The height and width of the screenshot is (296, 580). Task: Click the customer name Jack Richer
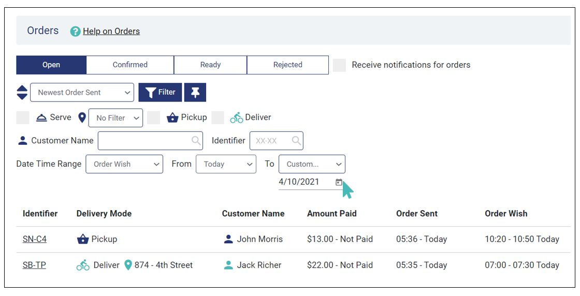pos(259,265)
